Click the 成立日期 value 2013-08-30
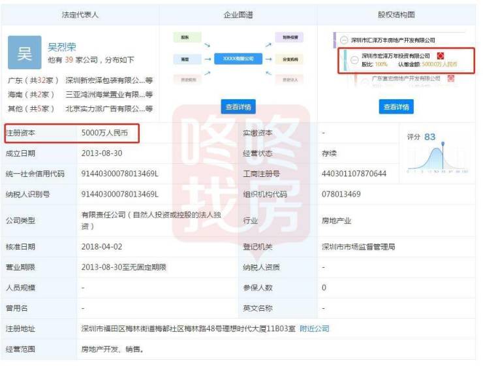This screenshot has width=483, height=367. [102, 153]
